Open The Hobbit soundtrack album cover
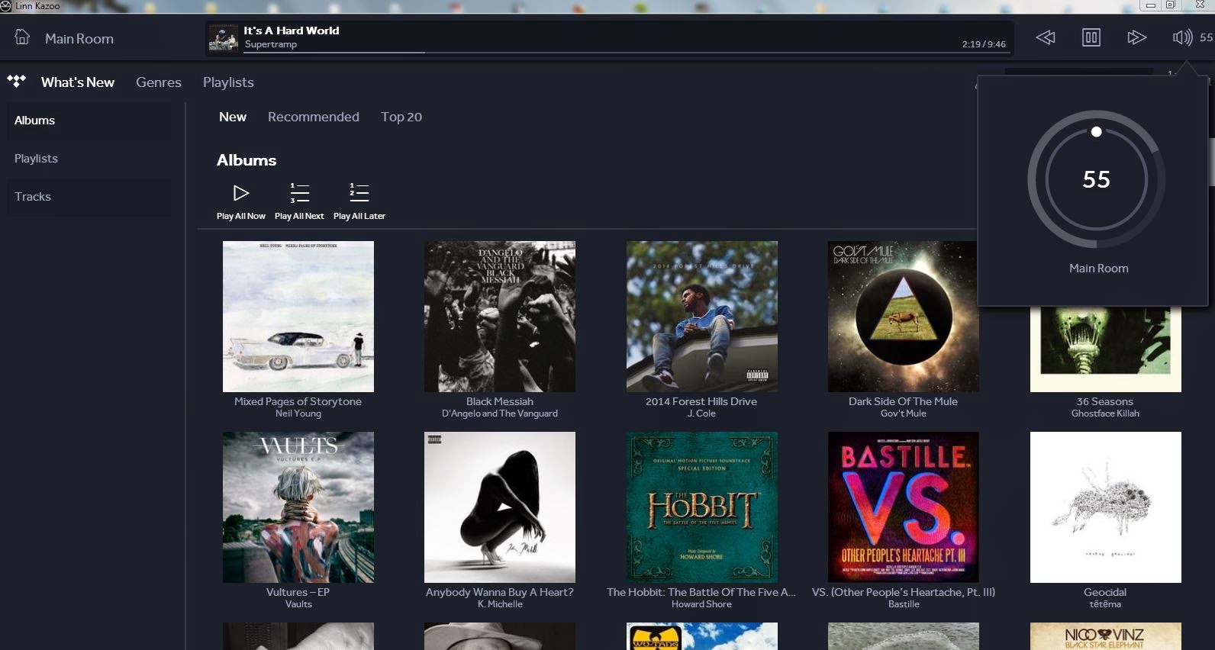Image resolution: width=1215 pixels, height=650 pixels. point(702,507)
